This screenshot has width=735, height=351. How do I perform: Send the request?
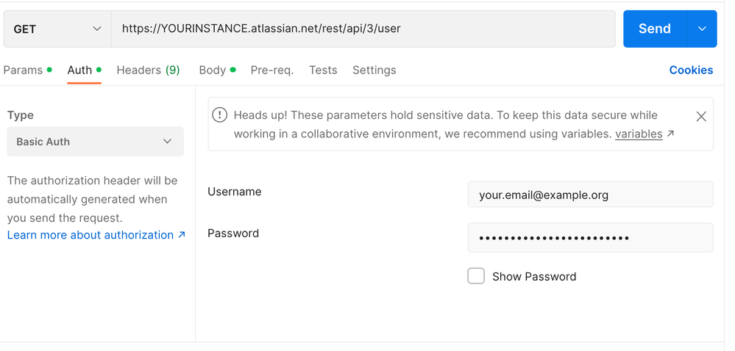[x=654, y=29]
